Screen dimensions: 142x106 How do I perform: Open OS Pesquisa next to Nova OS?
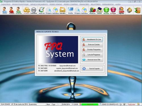point(49,10)
